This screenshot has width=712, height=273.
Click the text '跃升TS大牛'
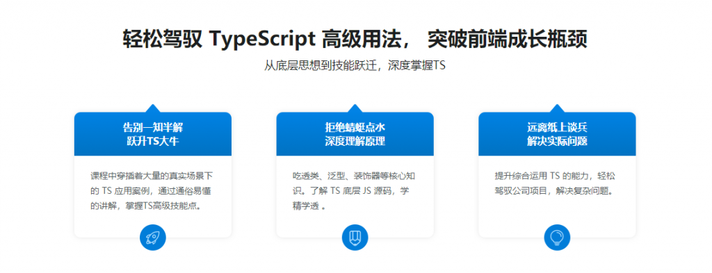(153, 141)
